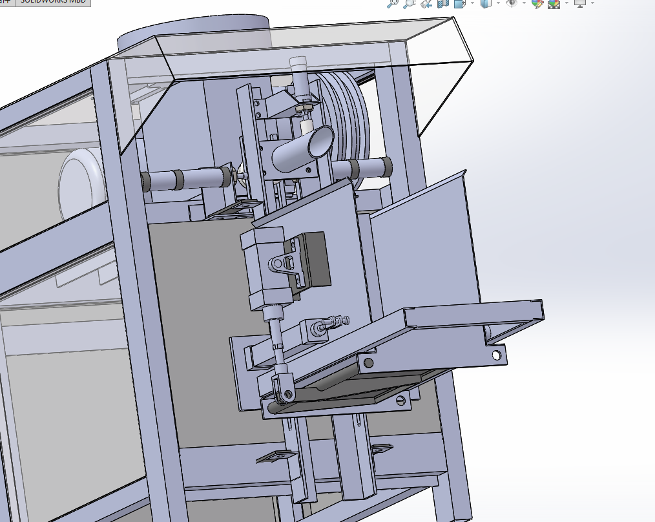Click the Zoom to Fit icon
655x522 pixels.
pos(393,4)
